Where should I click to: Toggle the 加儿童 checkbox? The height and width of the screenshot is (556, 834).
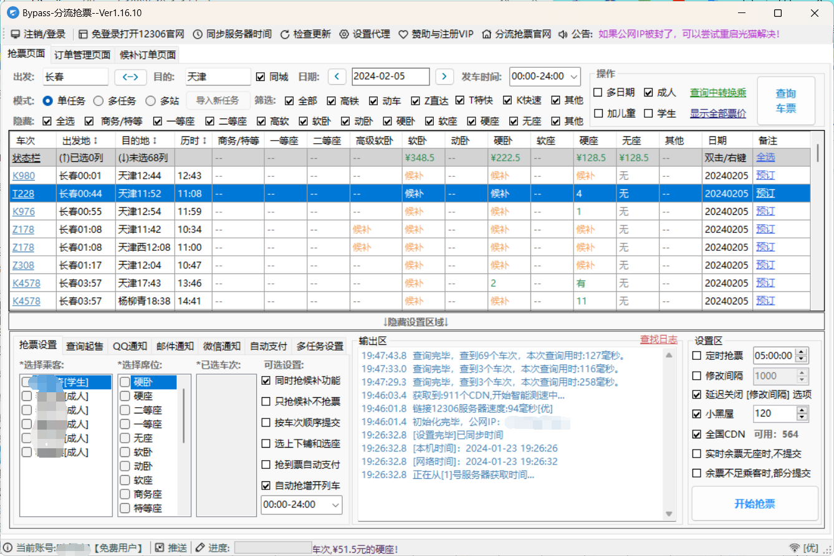[598, 113]
